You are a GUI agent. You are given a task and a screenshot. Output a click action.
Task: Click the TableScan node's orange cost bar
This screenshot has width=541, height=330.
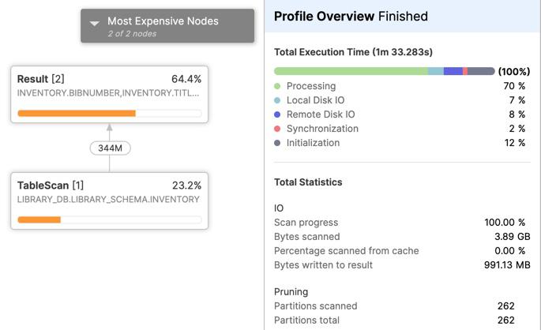tap(39, 219)
